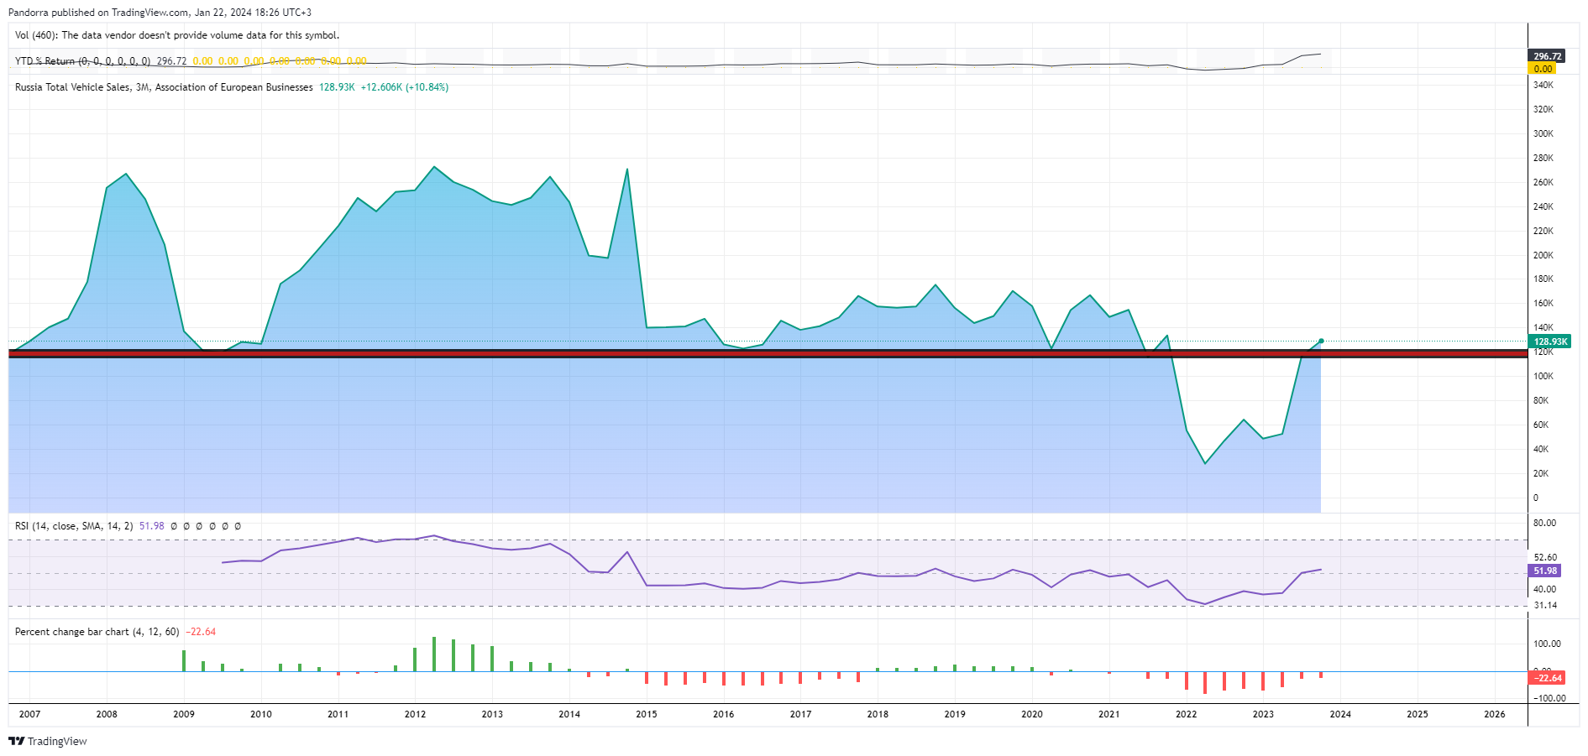The width and height of the screenshot is (1588, 756).
Task: Click the 300K price axis label
Action: 1543,133
